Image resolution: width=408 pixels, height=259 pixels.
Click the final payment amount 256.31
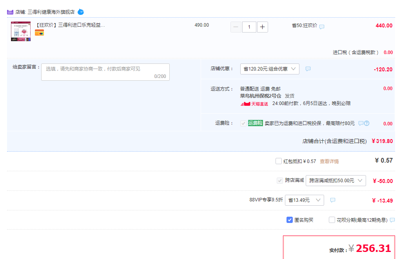374,248
